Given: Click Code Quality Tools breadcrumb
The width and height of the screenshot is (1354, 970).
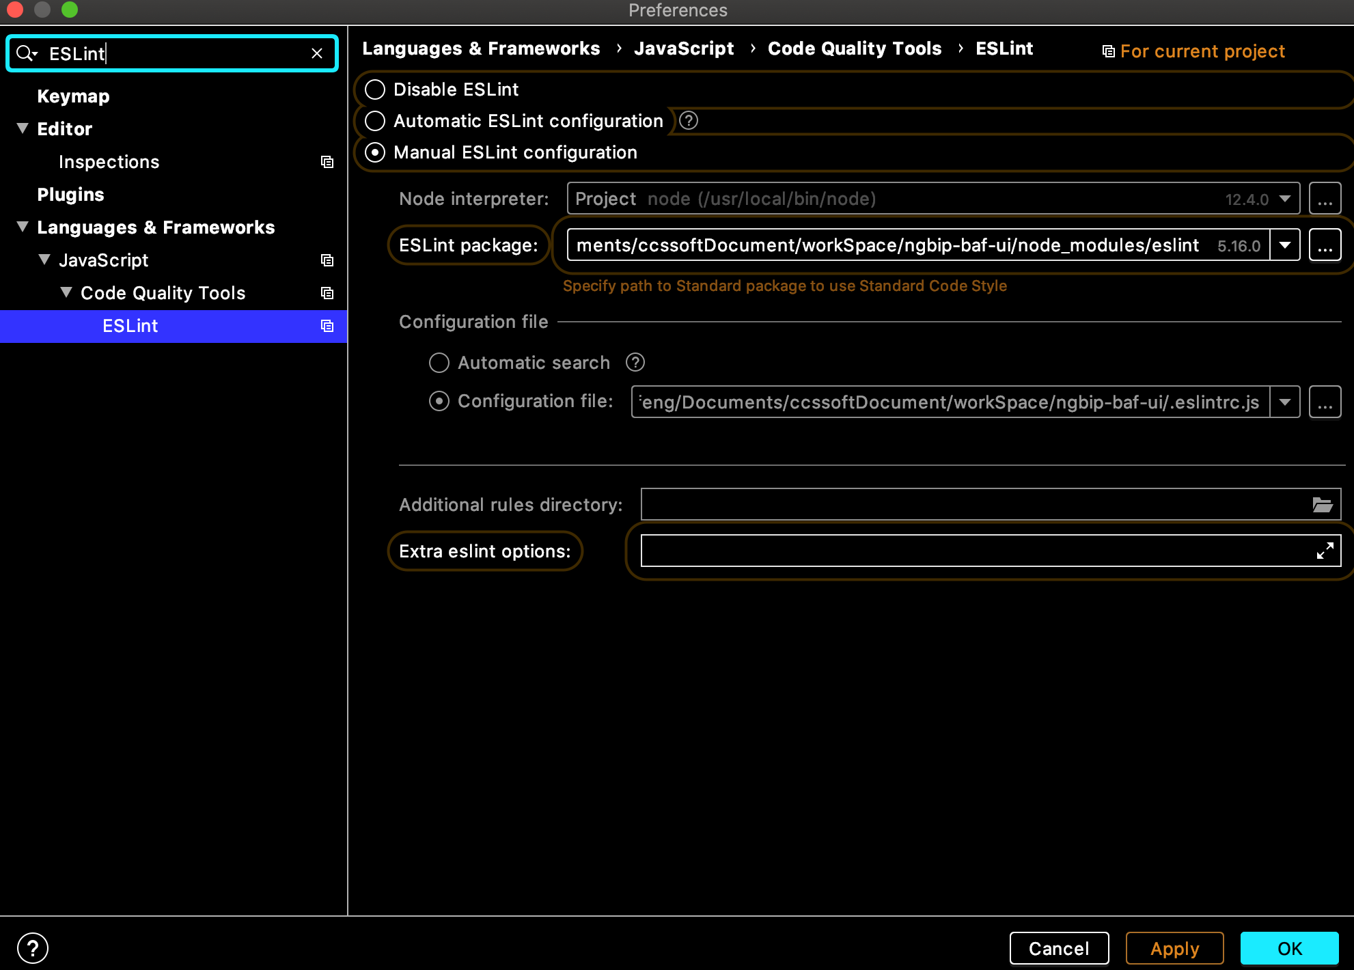Looking at the screenshot, I should tap(855, 48).
